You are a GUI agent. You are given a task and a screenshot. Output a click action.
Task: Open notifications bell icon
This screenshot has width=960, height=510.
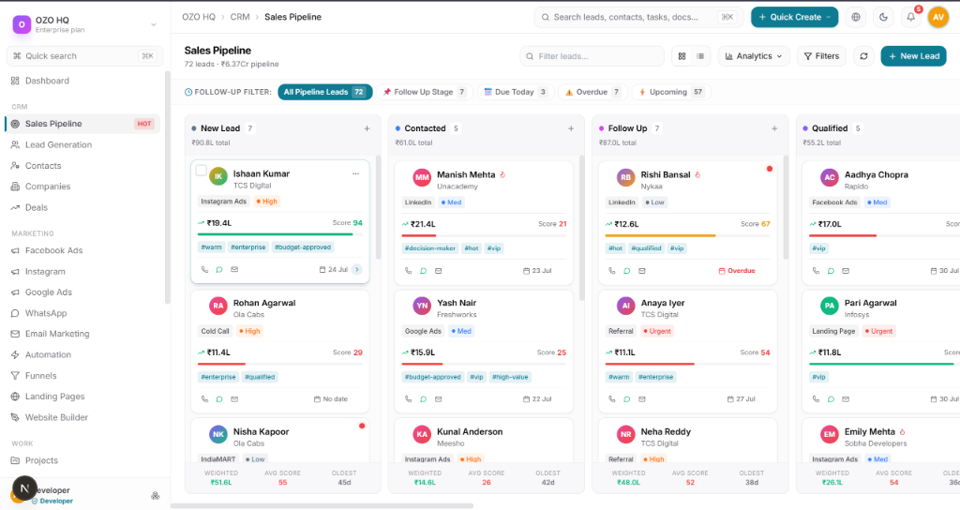coord(910,17)
